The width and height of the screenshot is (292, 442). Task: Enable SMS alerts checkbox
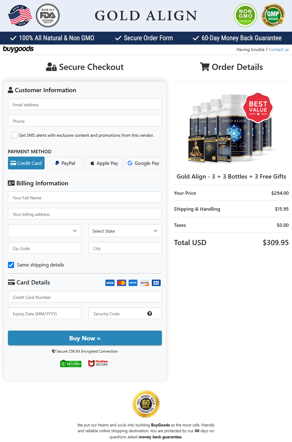point(14,135)
